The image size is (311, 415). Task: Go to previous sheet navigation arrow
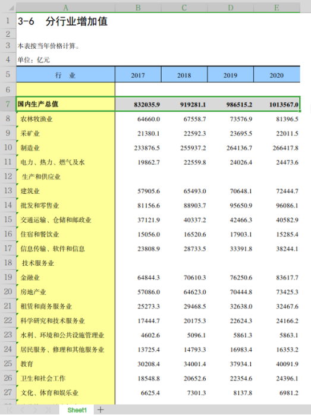pyautogui.click(x=23, y=410)
